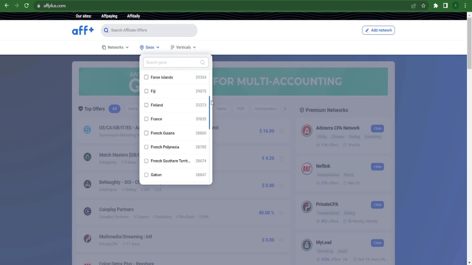
Task: Open the browser profile avatar
Action: click(456, 6)
